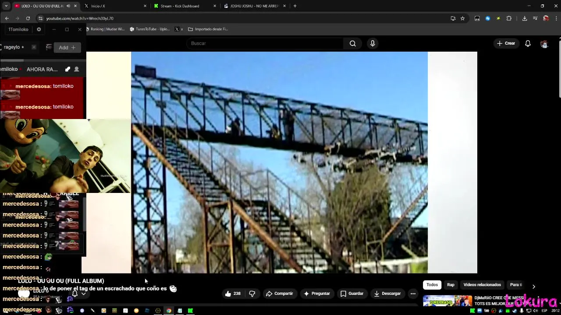Go back in browser history
561x315 pixels.
click(7, 18)
